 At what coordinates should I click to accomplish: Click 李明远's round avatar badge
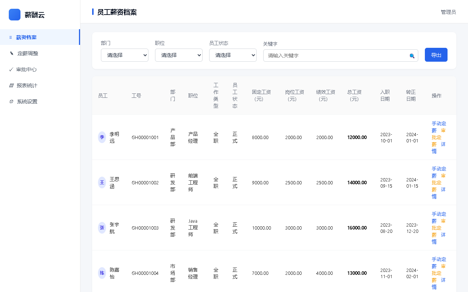[102, 137]
